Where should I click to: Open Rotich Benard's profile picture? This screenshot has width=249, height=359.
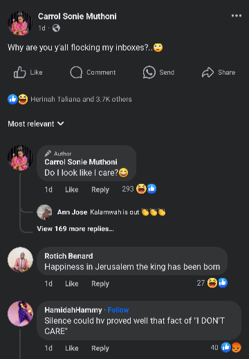pos(20,260)
